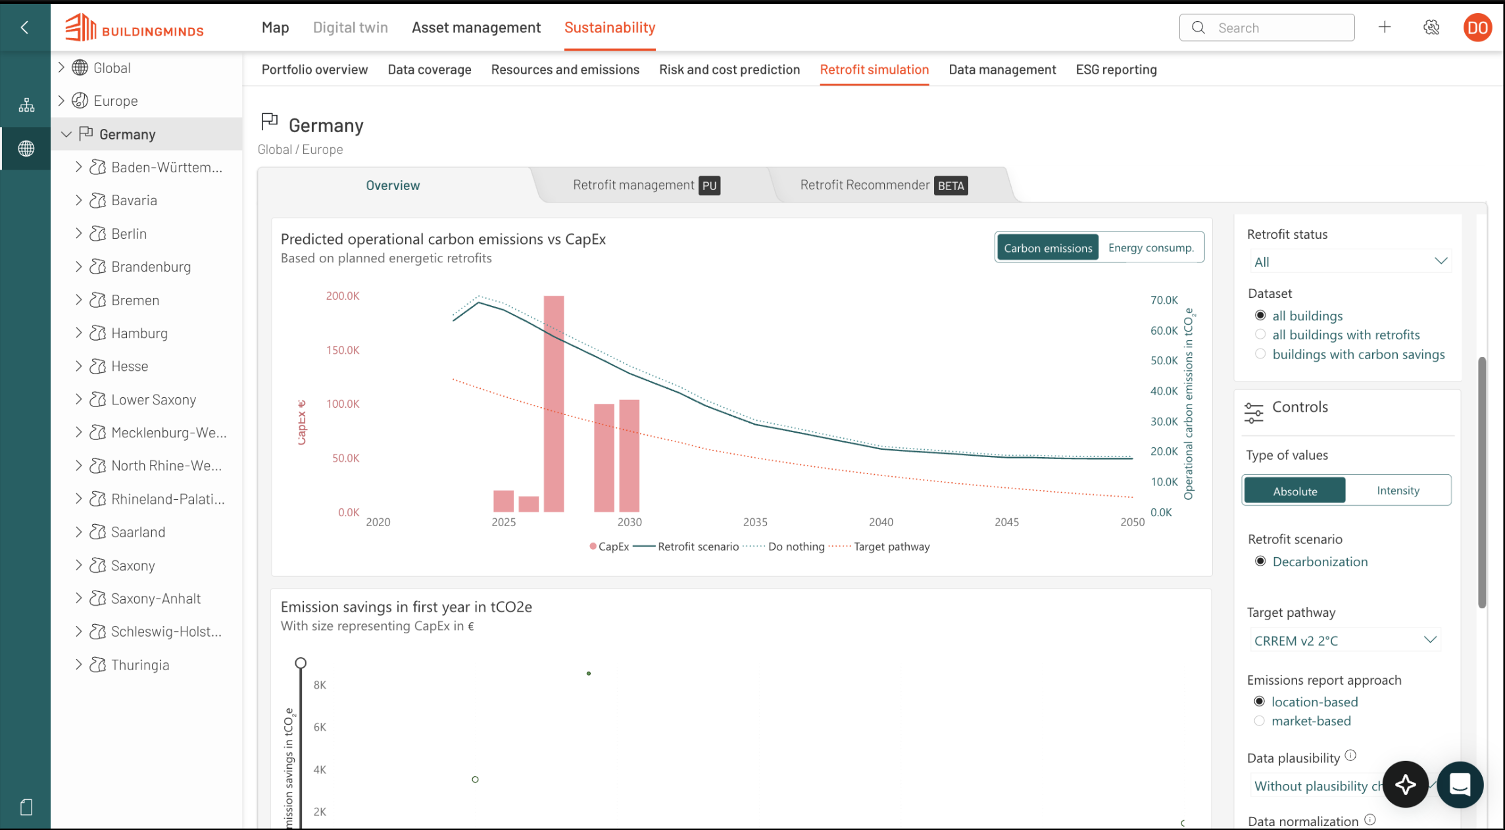
Task: Open the ESG reporting tab
Action: click(x=1116, y=69)
